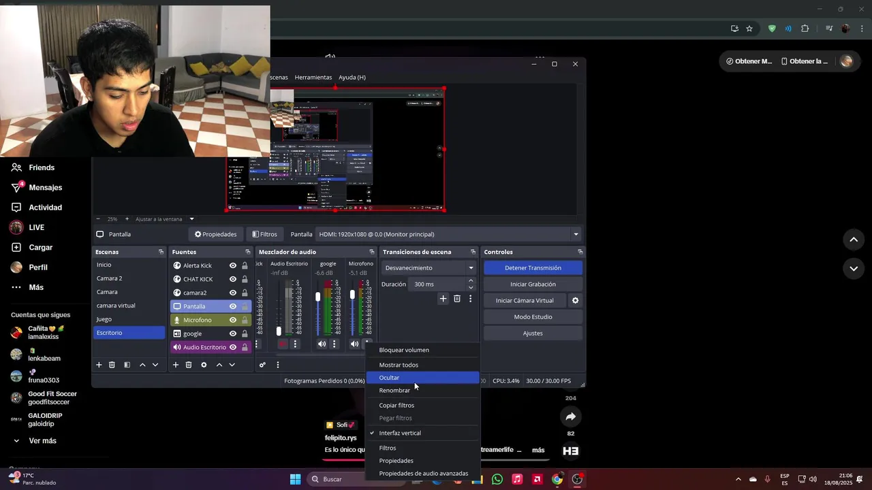Open preview zoom scaling dropdown arrow
The width and height of the screenshot is (872, 490).
click(x=191, y=219)
